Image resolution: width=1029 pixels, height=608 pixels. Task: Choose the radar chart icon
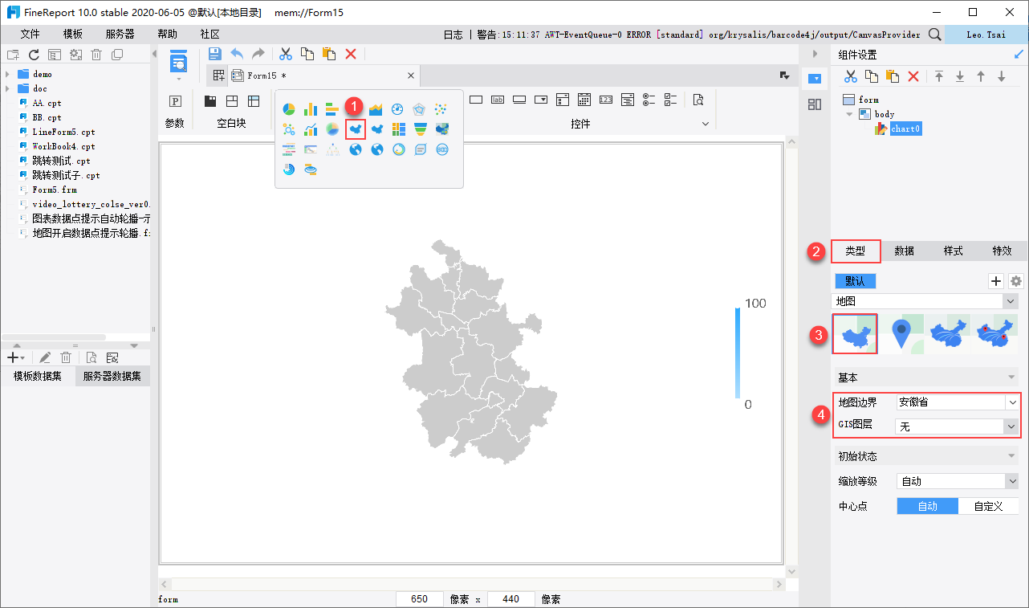click(419, 109)
